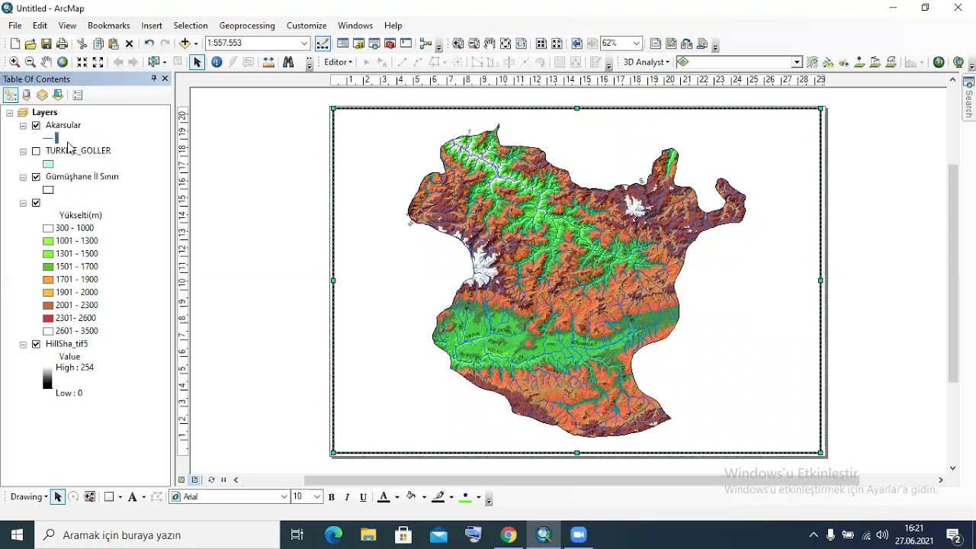Select the Identify tool
The image size is (976, 549).
coord(217,63)
